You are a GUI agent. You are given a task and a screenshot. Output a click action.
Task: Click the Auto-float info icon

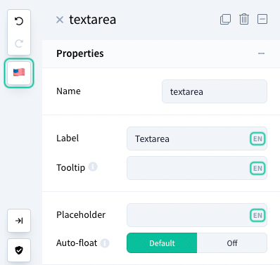105,243
